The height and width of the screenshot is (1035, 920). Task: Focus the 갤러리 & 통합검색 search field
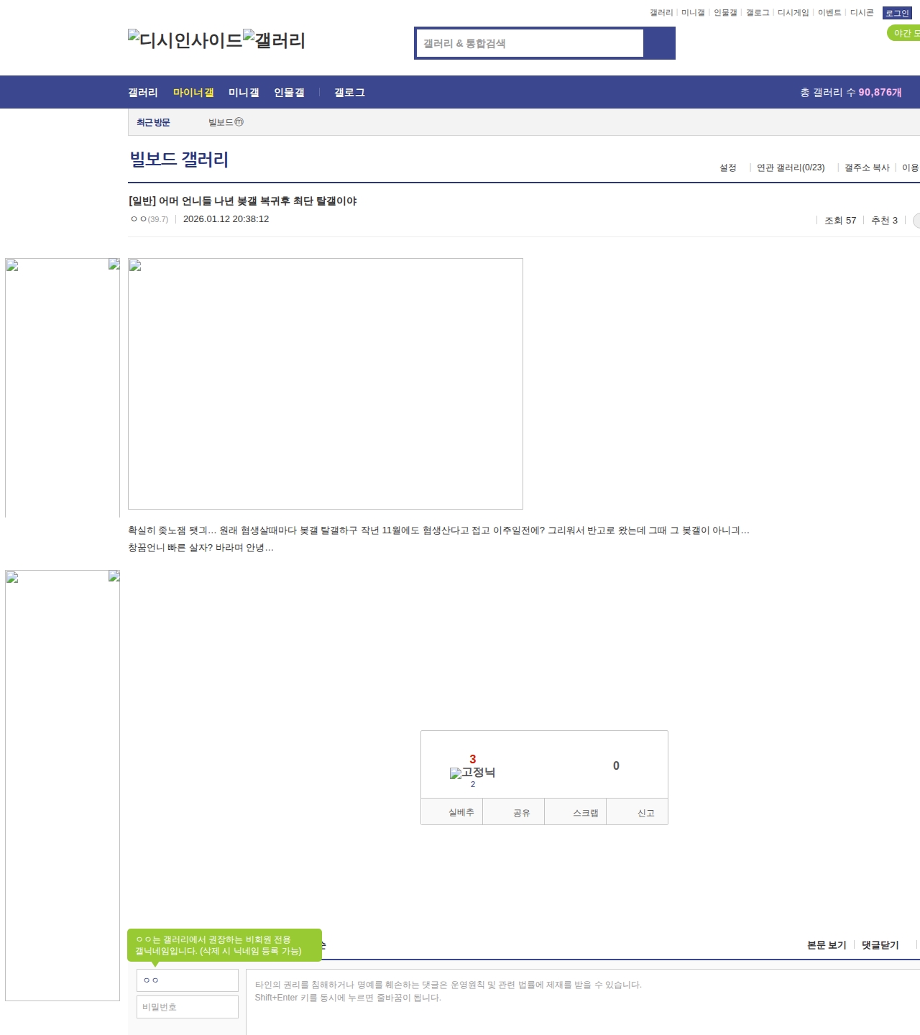coord(530,43)
